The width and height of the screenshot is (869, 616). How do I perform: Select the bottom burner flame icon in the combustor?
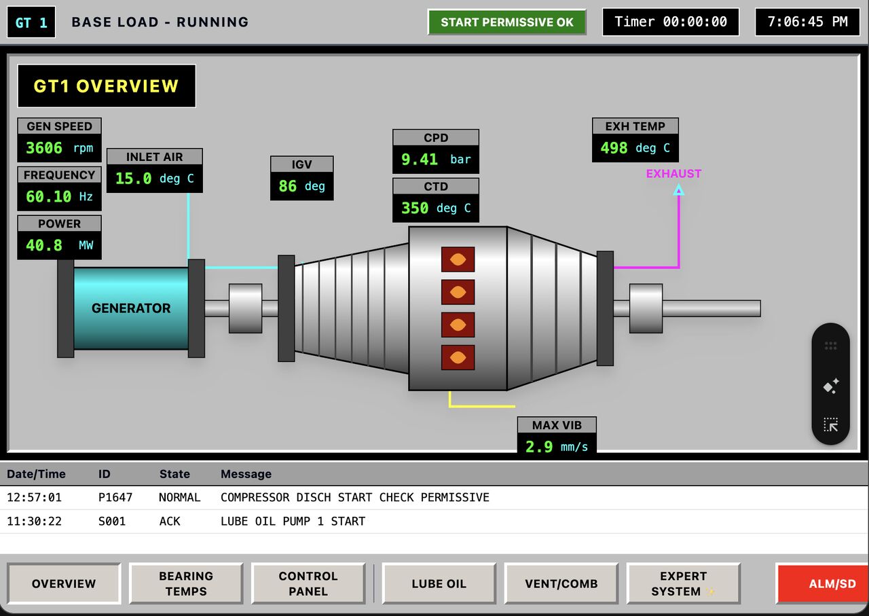click(x=458, y=357)
